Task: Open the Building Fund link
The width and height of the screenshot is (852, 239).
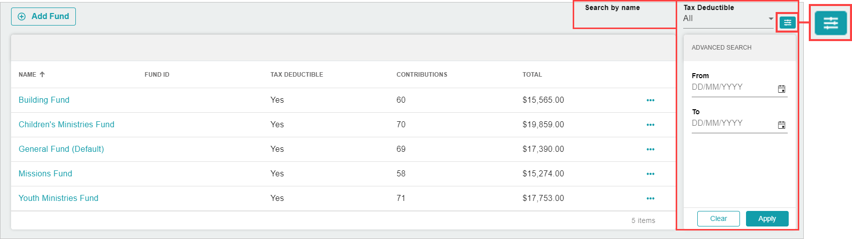Action: [x=44, y=100]
